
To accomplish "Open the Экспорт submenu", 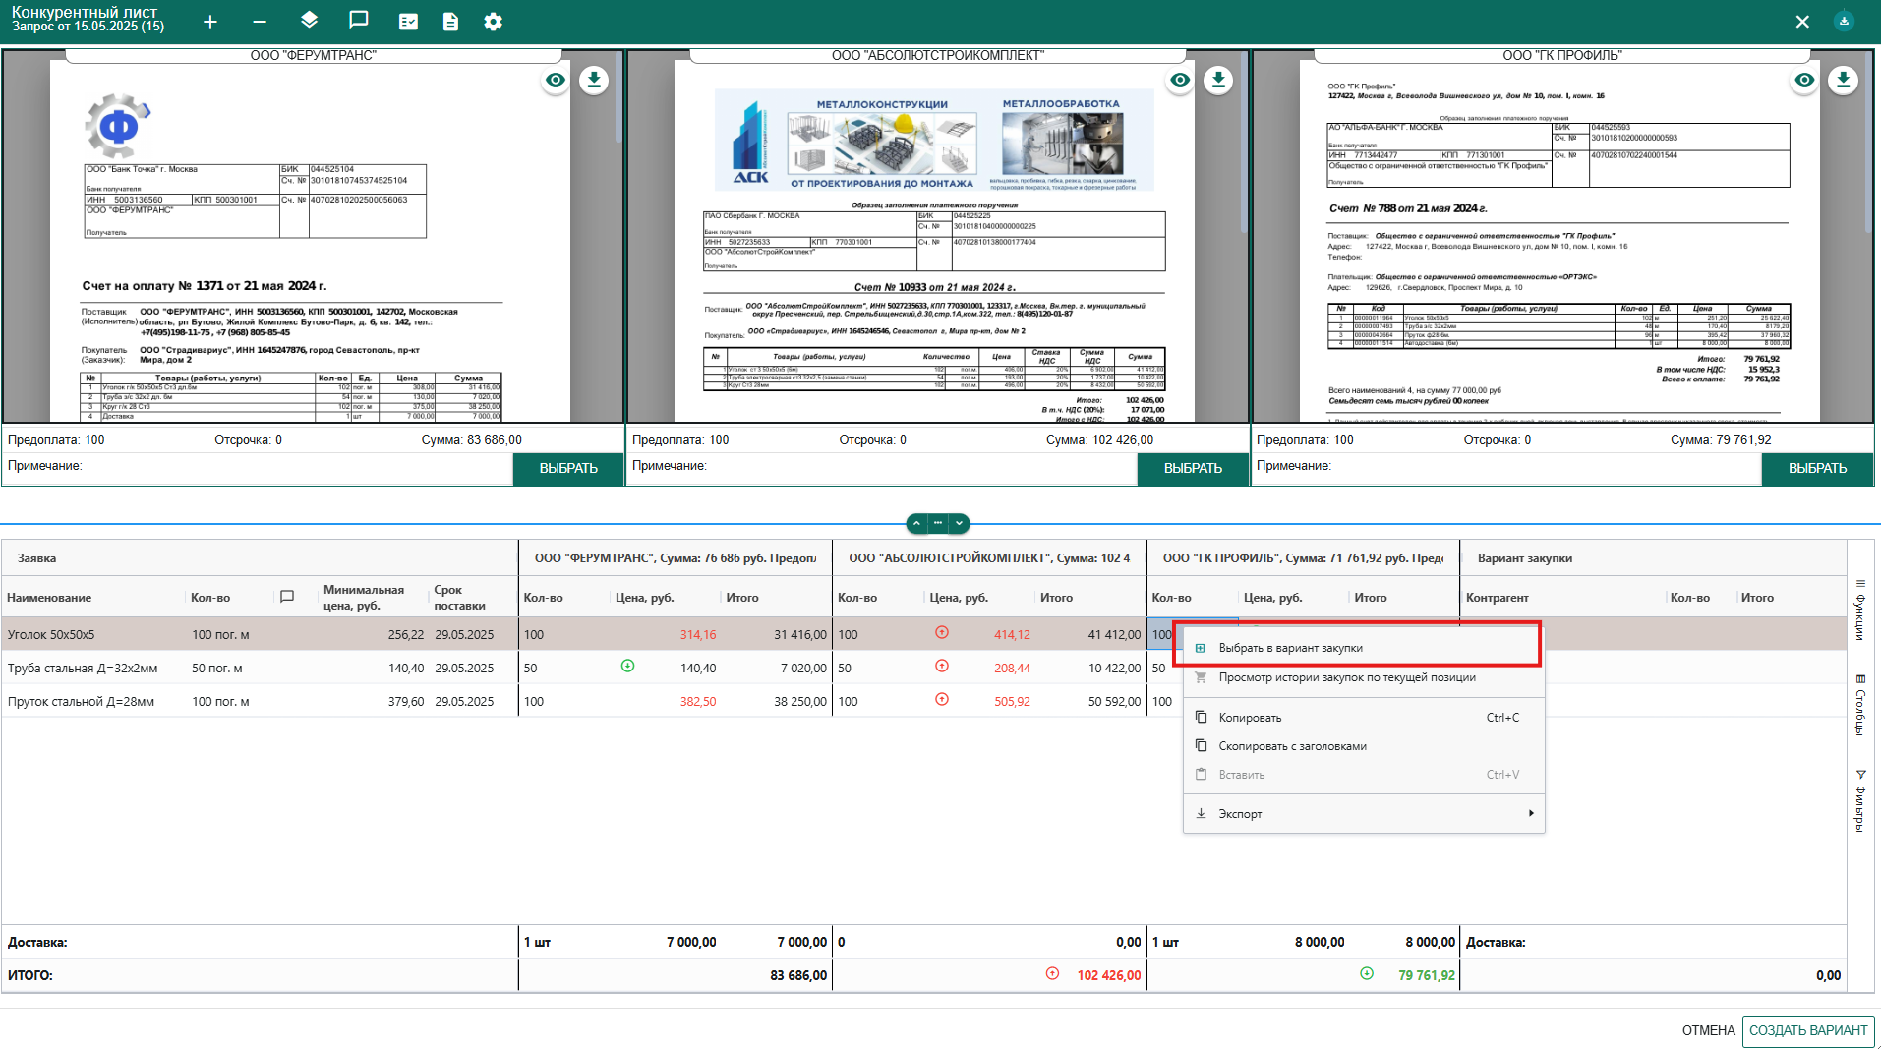I will click(1363, 814).
